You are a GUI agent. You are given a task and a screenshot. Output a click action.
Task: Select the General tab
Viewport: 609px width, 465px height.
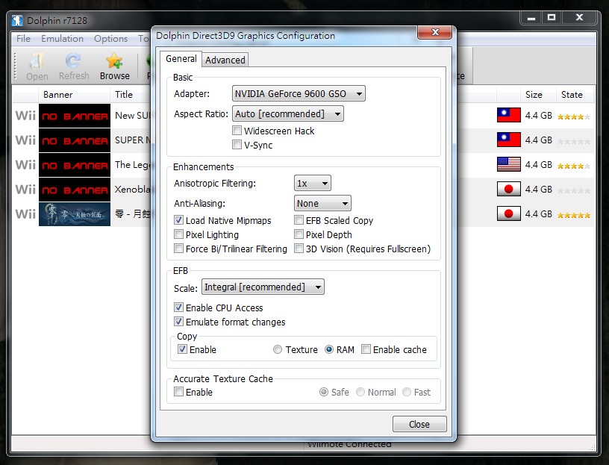pos(181,59)
